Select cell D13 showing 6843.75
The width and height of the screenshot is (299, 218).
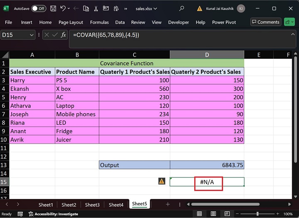(x=207, y=165)
